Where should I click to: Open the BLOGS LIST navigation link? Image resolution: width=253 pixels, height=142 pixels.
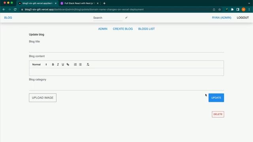(146, 29)
